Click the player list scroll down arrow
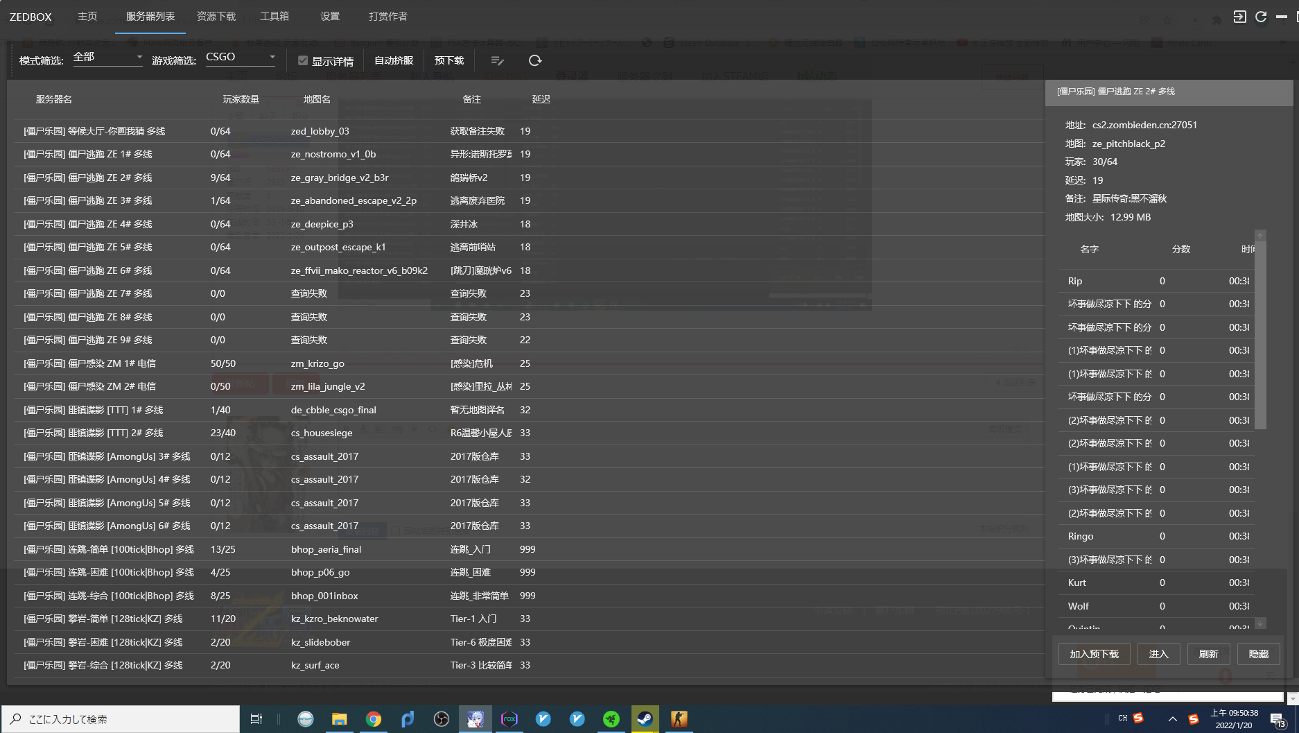1299x733 pixels. 1260,623
